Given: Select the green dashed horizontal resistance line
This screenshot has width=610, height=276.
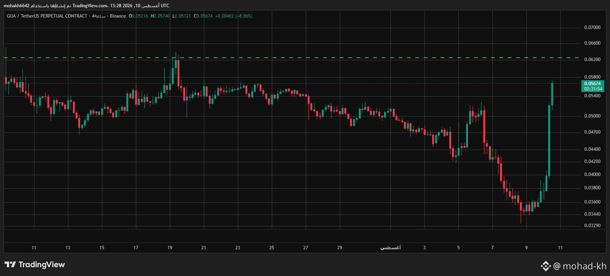Looking at the screenshot, I should 292,58.
